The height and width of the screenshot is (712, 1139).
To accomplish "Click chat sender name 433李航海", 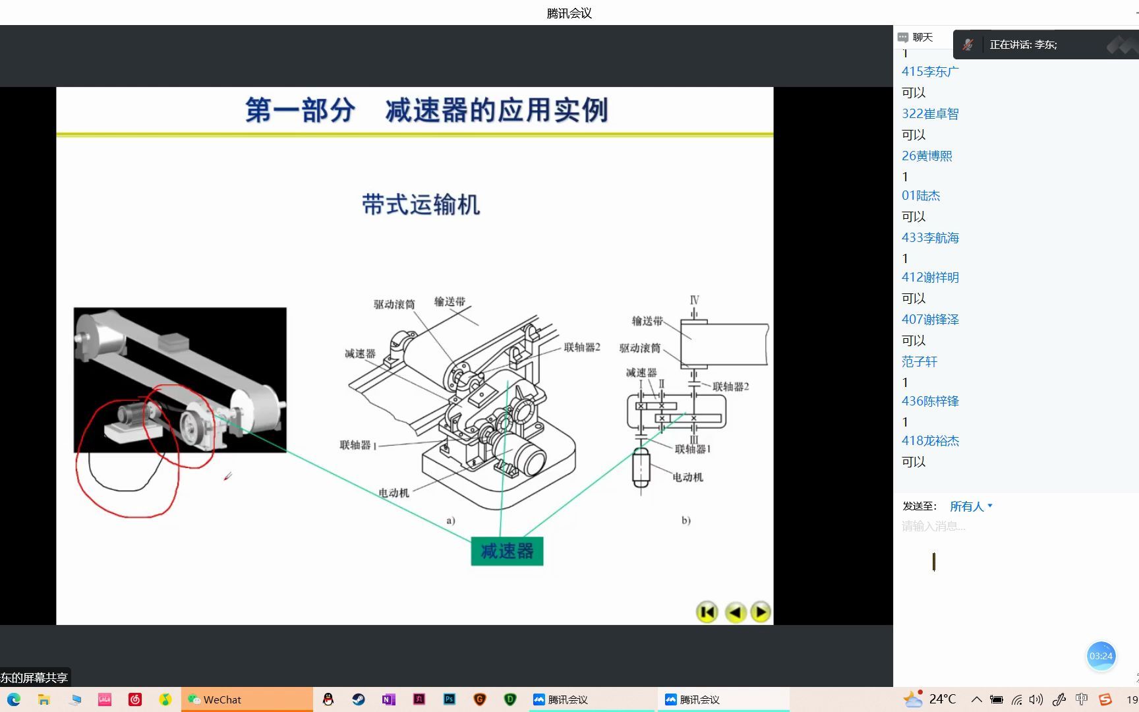I will click(x=930, y=237).
